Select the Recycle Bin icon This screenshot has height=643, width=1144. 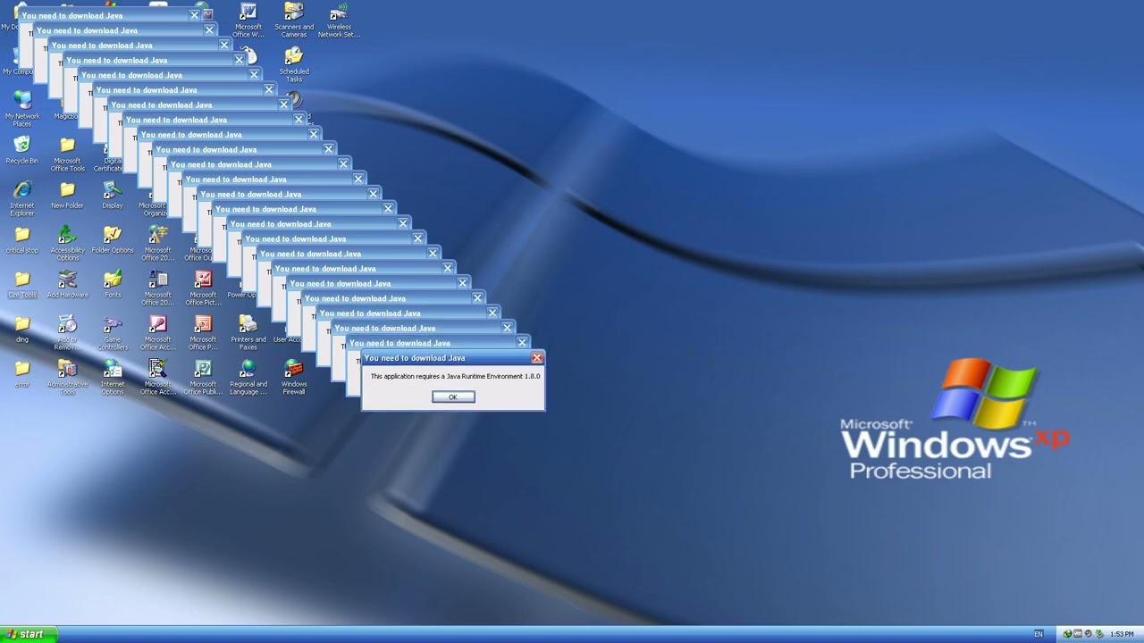22,150
